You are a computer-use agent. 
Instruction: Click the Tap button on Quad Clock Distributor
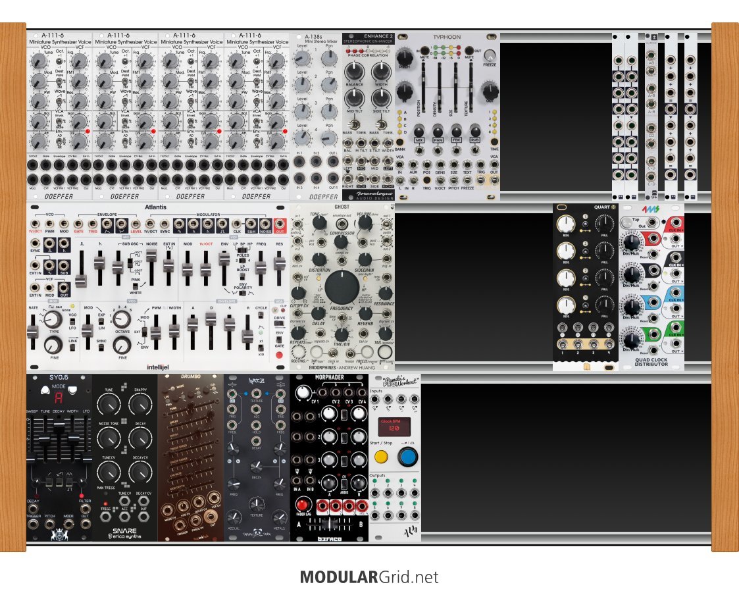tap(627, 222)
